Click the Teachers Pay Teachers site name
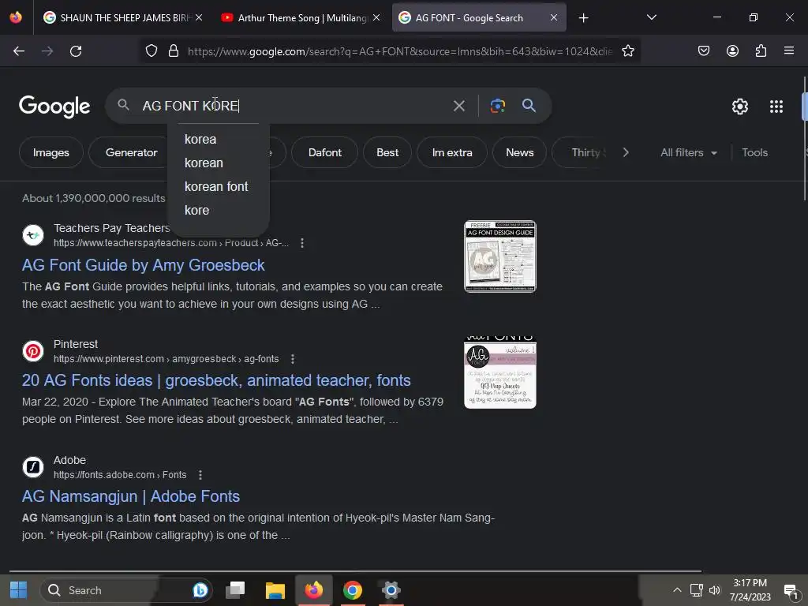Viewport: 808px width, 606px height. [x=112, y=228]
